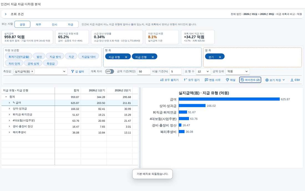Open the 계획 대비 지급 차이 +34.27 card
The width and height of the screenshot is (305, 191).
pyautogui.click(x=198, y=37)
